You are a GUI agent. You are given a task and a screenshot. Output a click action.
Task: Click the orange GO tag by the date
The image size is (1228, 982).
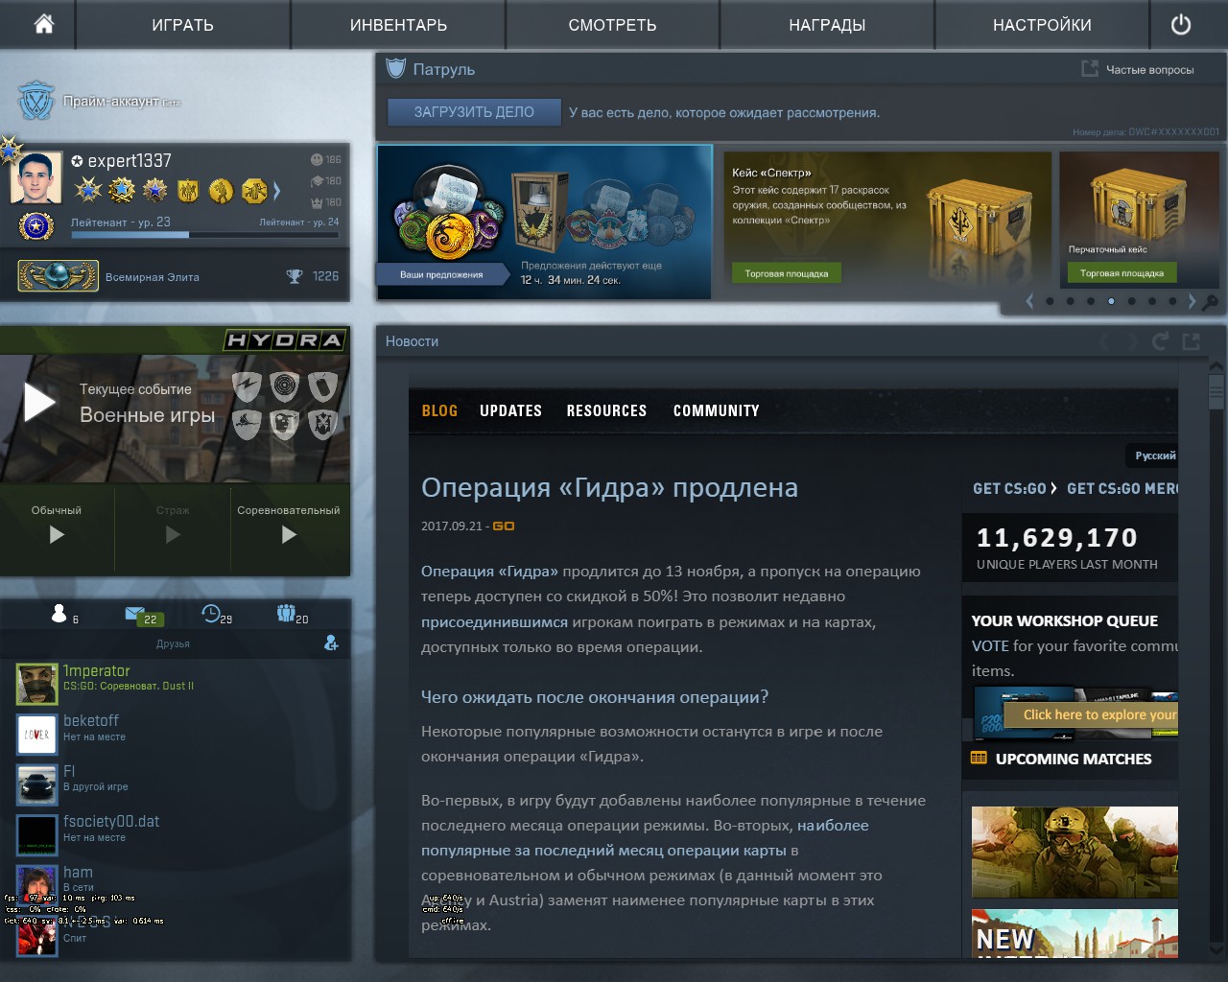tap(504, 526)
